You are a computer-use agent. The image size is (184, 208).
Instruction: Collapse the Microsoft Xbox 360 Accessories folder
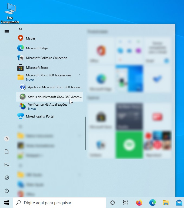pyautogui.click(x=79, y=75)
